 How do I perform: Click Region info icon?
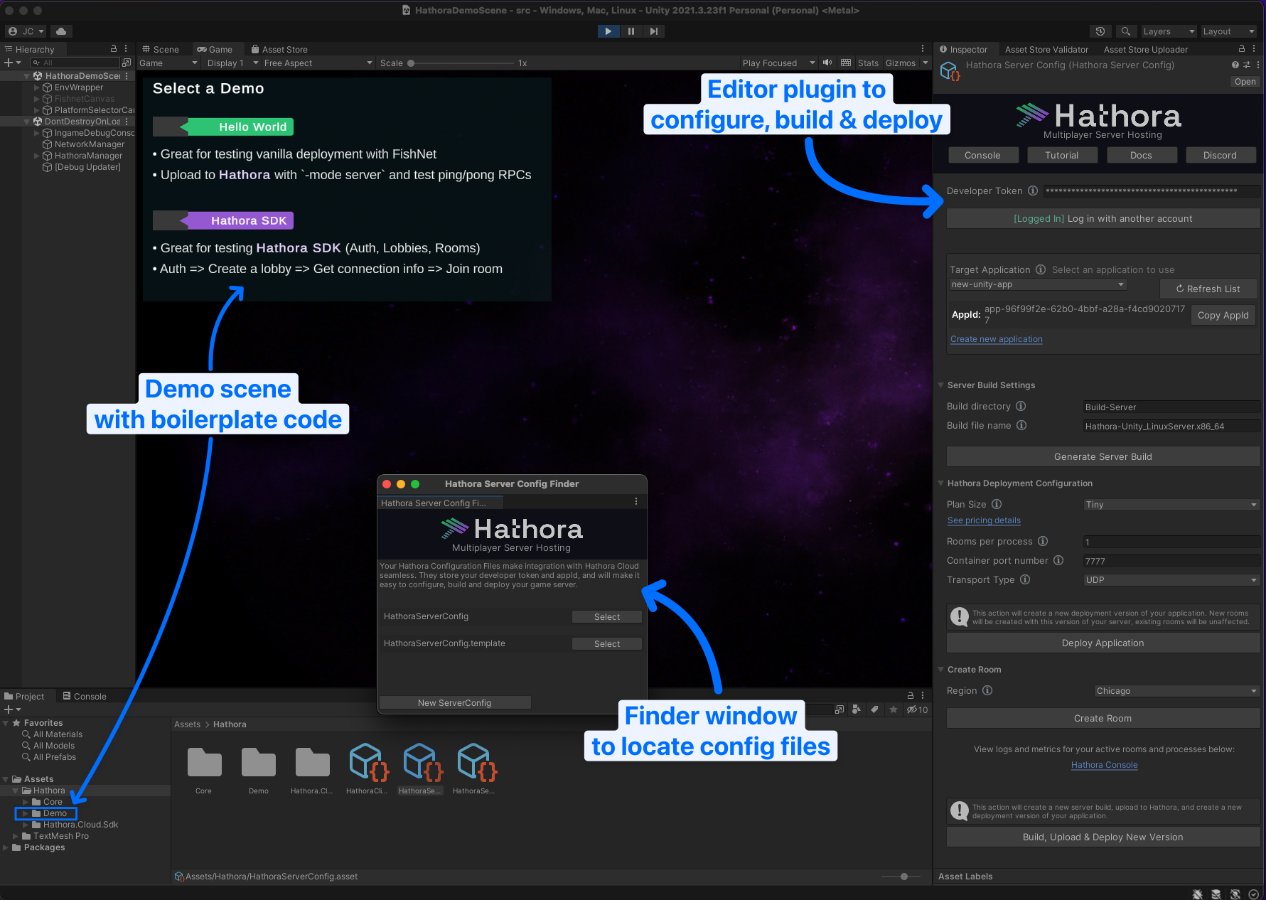[x=987, y=690]
